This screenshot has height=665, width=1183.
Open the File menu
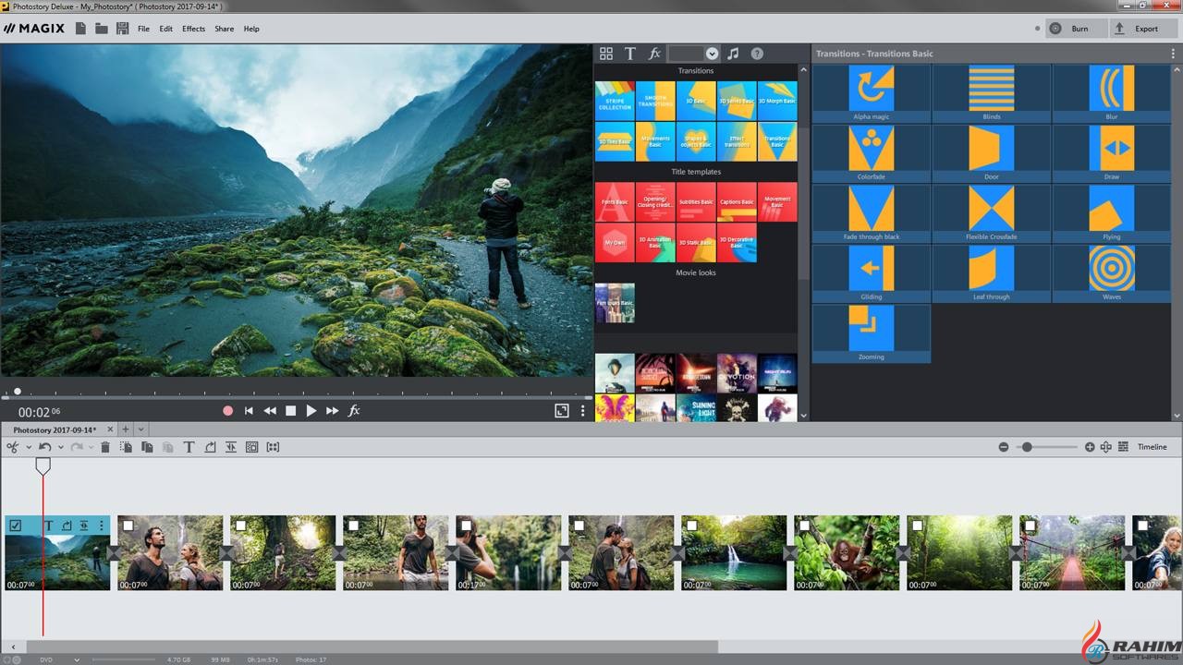(143, 29)
